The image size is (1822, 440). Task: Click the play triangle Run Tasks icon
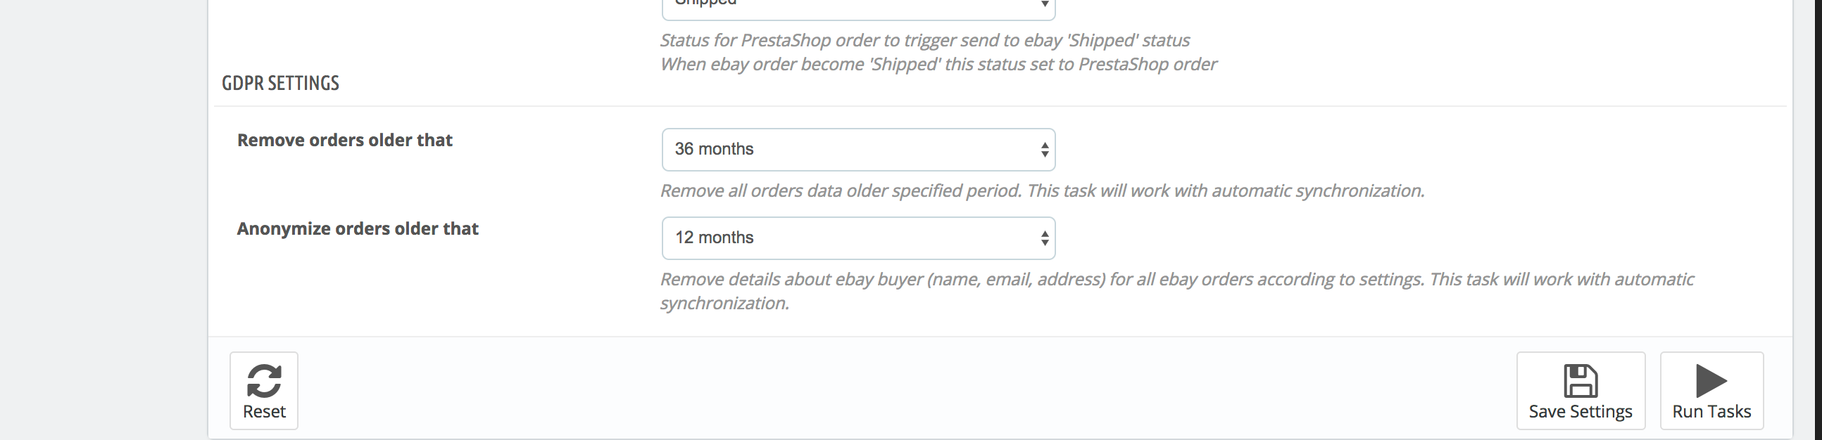tap(1711, 381)
